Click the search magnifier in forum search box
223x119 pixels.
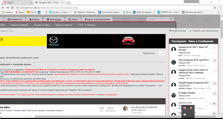(171, 19)
